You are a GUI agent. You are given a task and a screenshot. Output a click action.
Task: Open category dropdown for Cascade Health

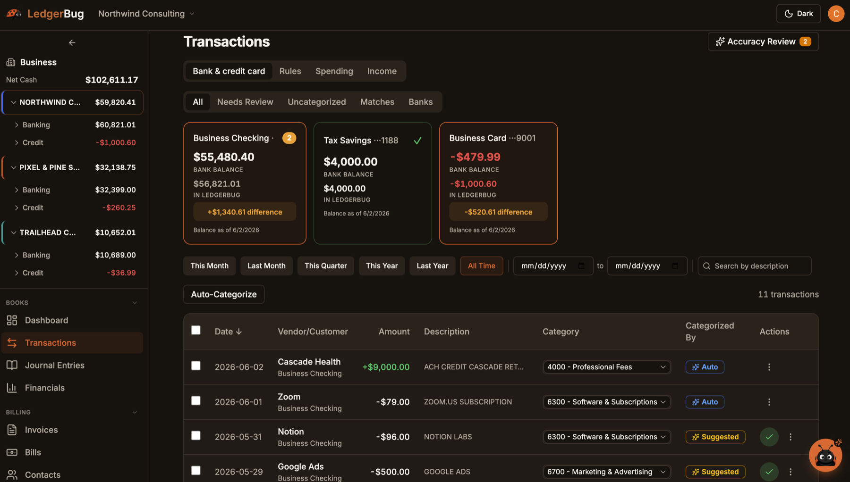pos(607,367)
